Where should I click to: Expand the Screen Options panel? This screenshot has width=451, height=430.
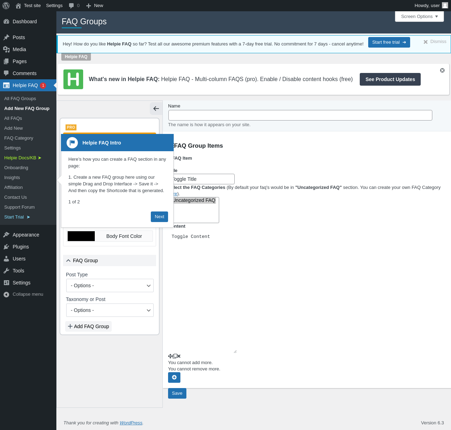(419, 17)
